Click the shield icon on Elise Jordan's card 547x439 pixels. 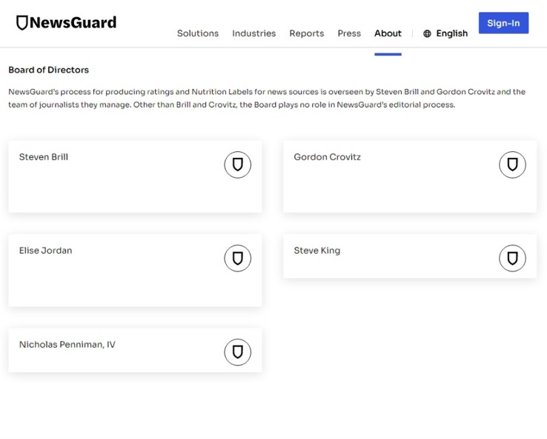238,258
